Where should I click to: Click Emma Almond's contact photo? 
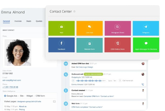(x=18, y=52)
